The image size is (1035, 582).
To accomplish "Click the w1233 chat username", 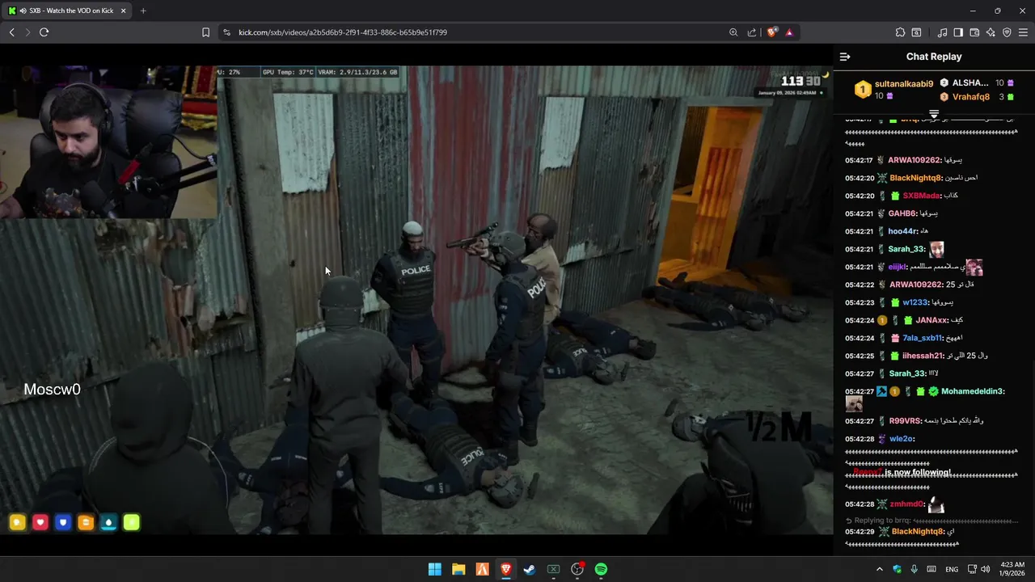I will (x=915, y=302).
